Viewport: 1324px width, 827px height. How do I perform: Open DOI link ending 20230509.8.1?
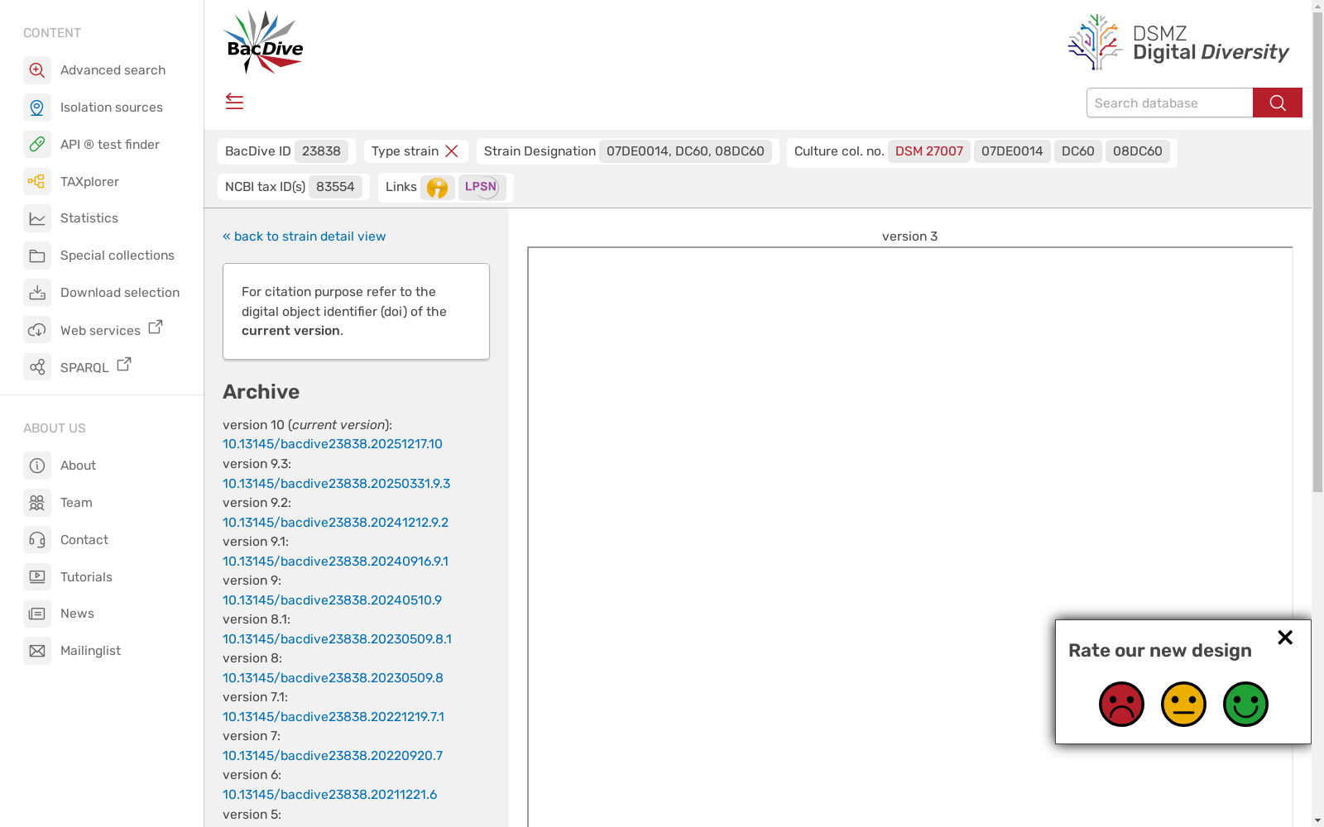tap(337, 639)
